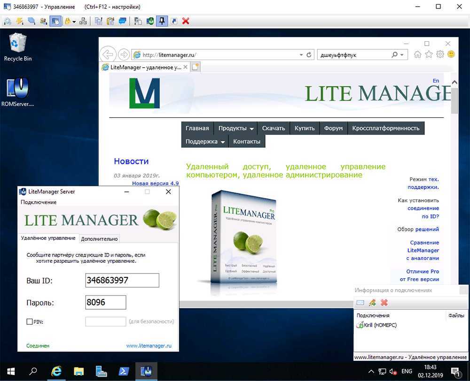Image resolution: width=470 pixels, height=381 pixels.
Task: Click the Скачать navigation button
Action: click(274, 128)
